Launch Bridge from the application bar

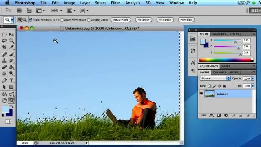pyautogui.click(x=19, y=11)
